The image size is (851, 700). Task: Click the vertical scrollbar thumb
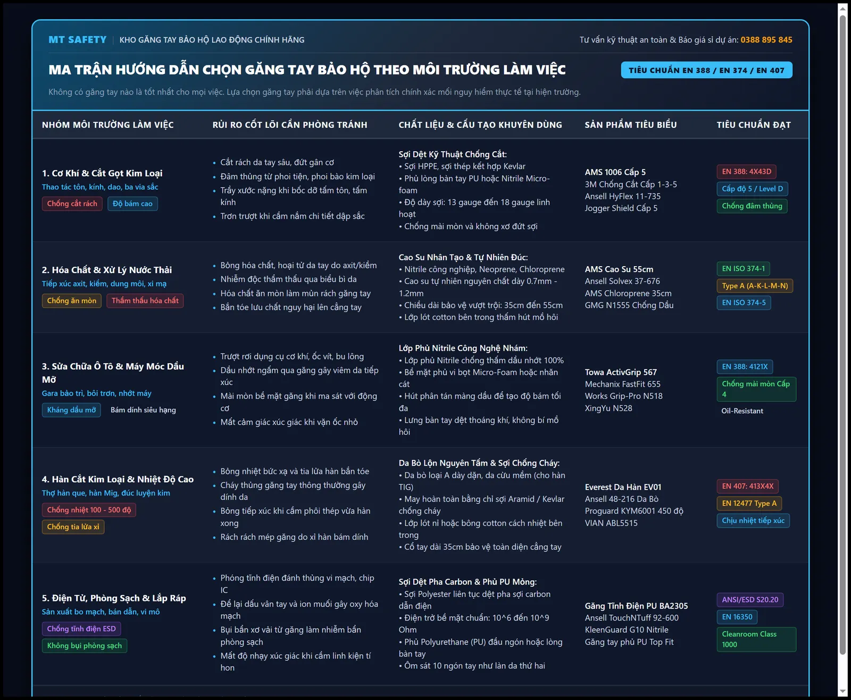click(x=842, y=334)
